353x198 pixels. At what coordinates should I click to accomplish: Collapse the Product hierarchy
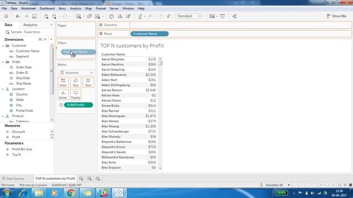click(3, 116)
